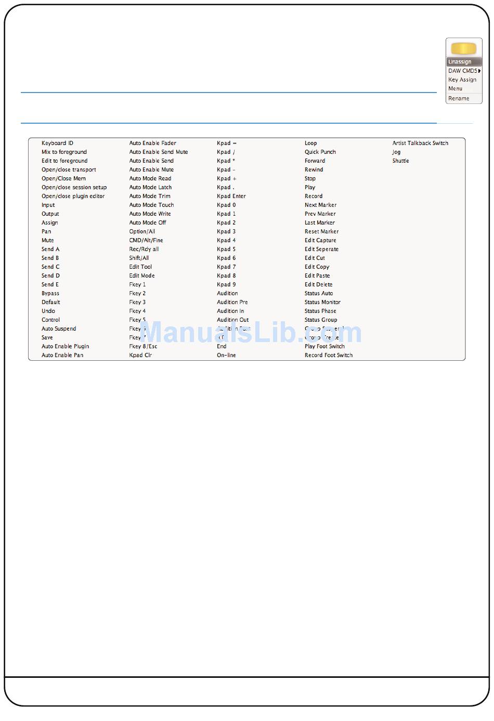Choose Kpad 9 command

(226, 284)
